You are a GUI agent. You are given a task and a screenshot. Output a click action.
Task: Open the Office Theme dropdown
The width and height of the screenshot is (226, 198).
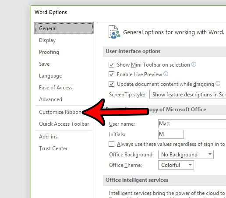pyautogui.click(x=176, y=165)
